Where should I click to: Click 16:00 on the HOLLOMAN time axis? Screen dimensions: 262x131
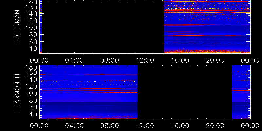coord(180,60)
